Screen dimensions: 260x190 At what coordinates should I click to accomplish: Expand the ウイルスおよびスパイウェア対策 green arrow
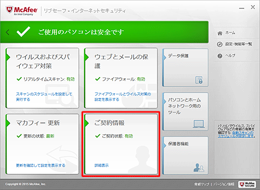[8, 57]
